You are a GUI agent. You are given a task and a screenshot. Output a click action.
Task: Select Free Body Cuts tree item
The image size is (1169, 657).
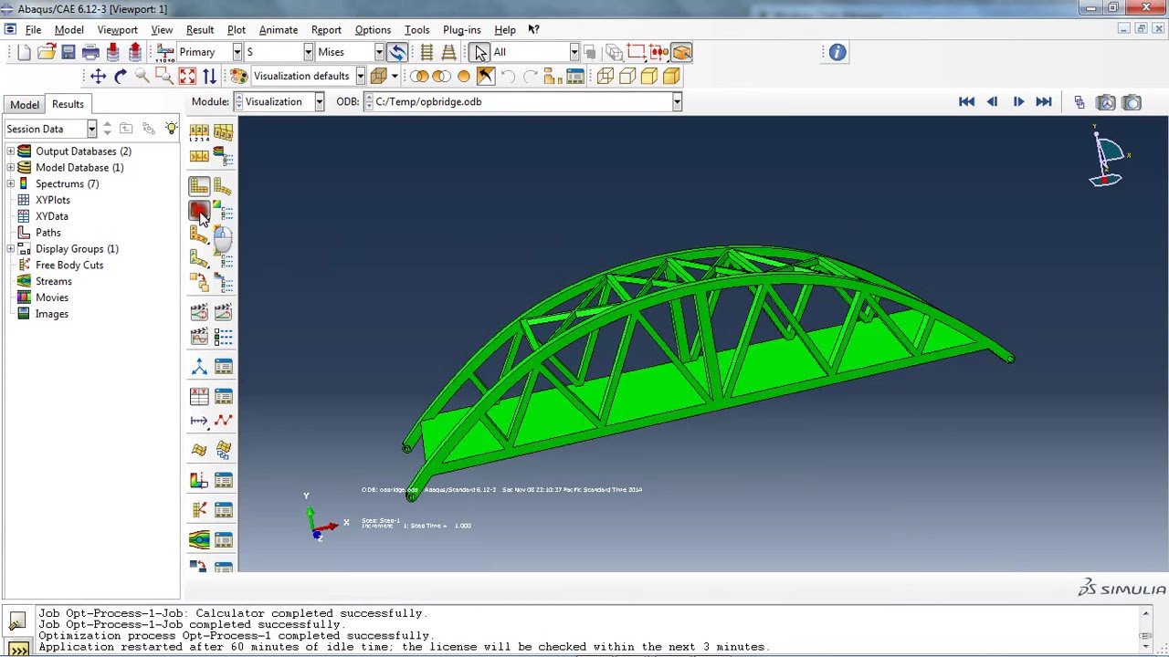69,266
